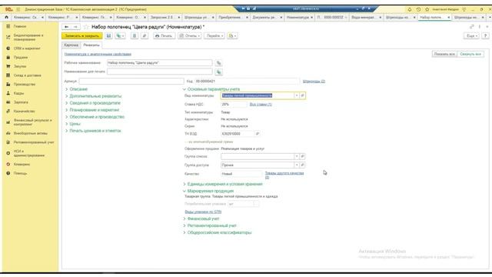Open notifications bell in title bar
This screenshot has height=277, width=492.
point(410,9)
